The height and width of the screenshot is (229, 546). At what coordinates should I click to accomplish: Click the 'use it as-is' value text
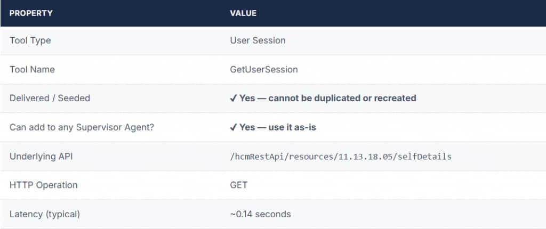(x=299, y=128)
